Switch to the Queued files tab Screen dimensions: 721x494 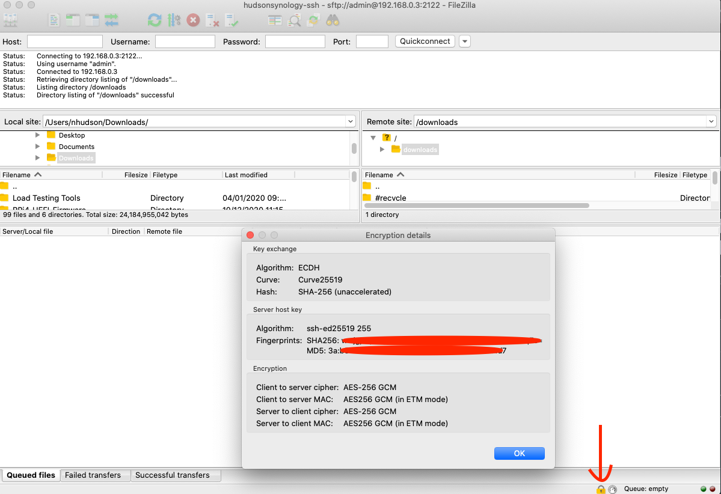click(x=31, y=475)
